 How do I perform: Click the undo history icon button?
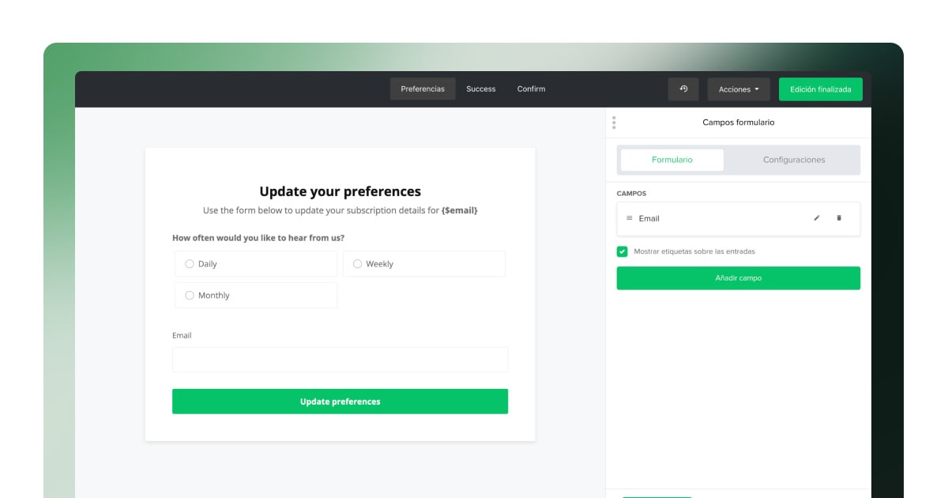(x=683, y=89)
